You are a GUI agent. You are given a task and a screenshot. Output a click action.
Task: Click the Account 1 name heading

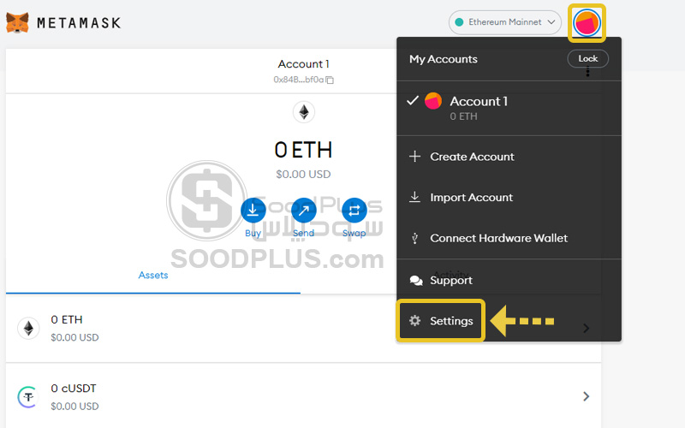coord(303,63)
